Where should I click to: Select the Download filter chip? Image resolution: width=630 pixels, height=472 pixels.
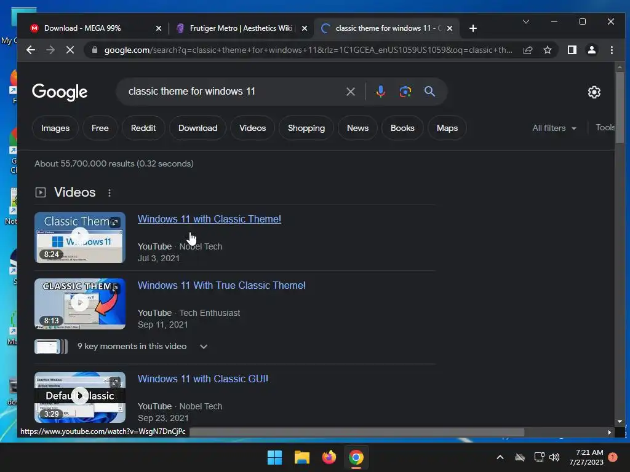coord(197,128)
